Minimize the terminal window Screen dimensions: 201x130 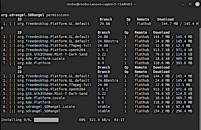(x=183, y=4)
